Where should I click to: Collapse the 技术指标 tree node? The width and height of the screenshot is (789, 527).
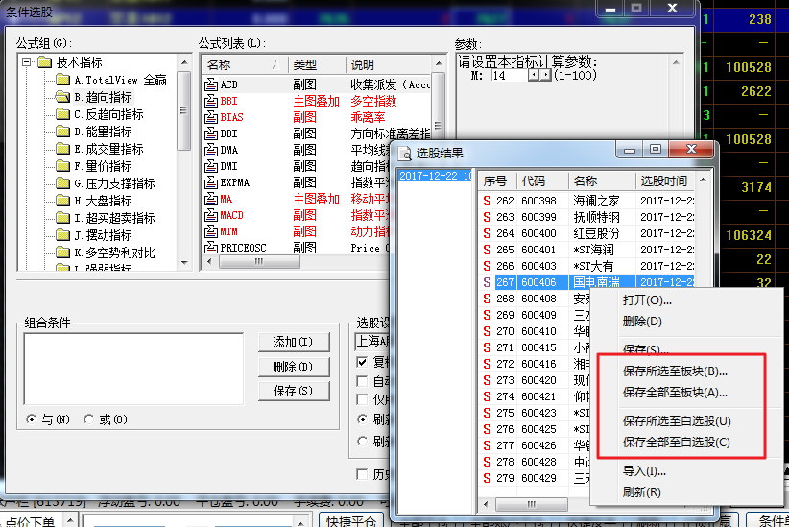coord(25,62)
